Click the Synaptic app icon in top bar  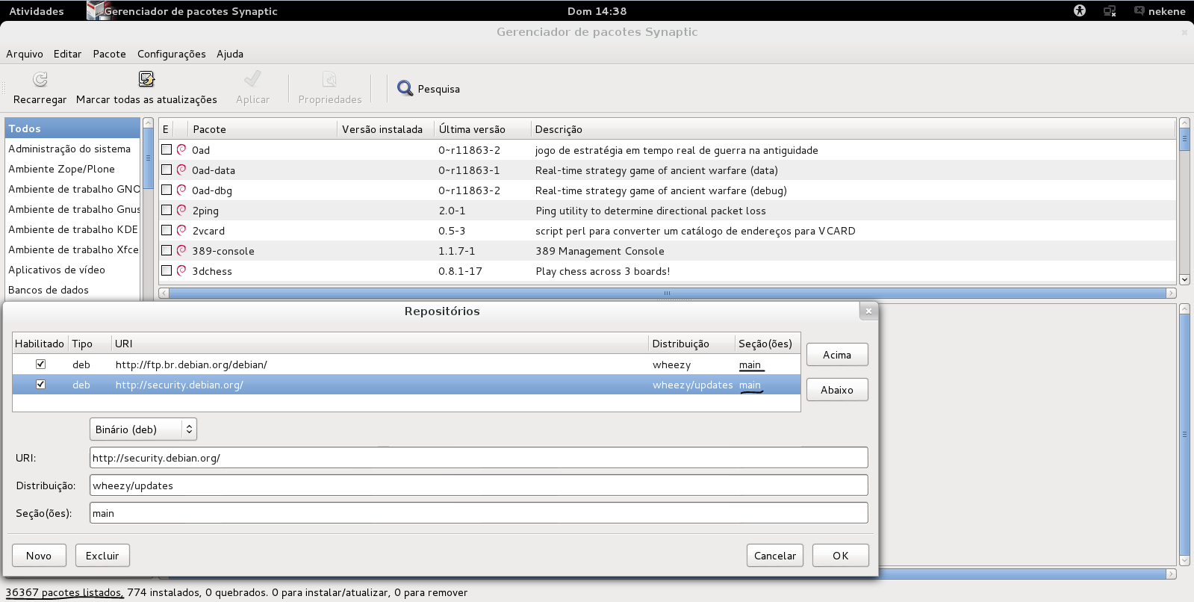(97, 10)
